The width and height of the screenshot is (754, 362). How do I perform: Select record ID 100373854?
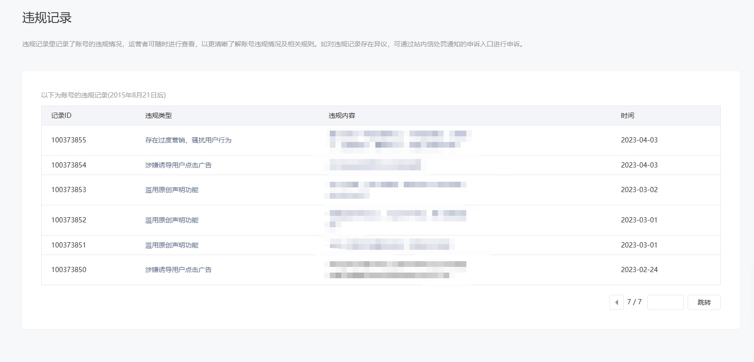(69, 165)
